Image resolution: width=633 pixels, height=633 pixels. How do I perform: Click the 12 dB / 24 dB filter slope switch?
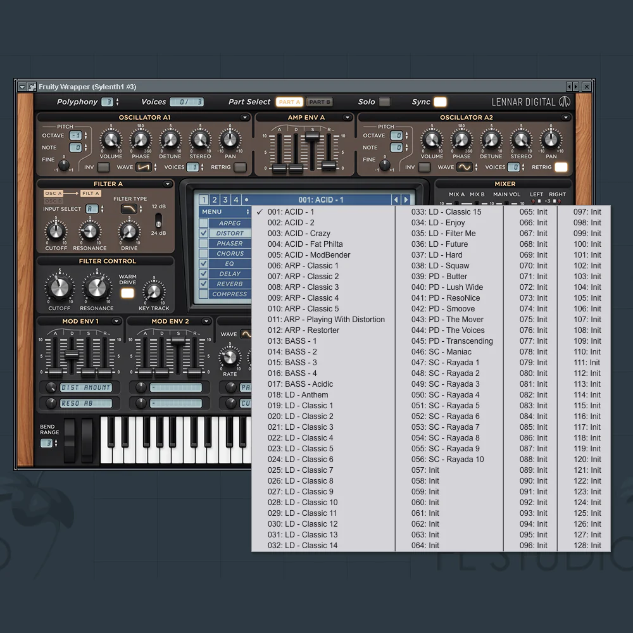click(x=158, y=220)
